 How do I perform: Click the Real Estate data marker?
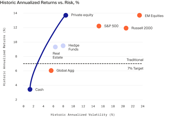point(55,47)
